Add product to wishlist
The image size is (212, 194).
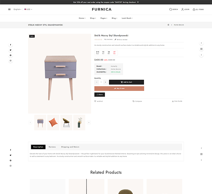[98, 101]
